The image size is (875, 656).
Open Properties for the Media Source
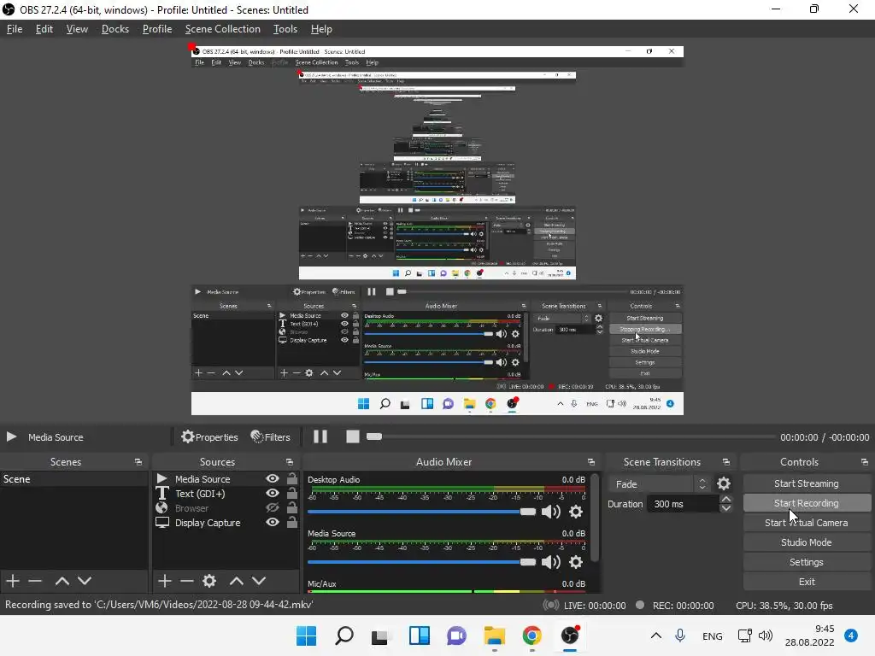point(209,436)
